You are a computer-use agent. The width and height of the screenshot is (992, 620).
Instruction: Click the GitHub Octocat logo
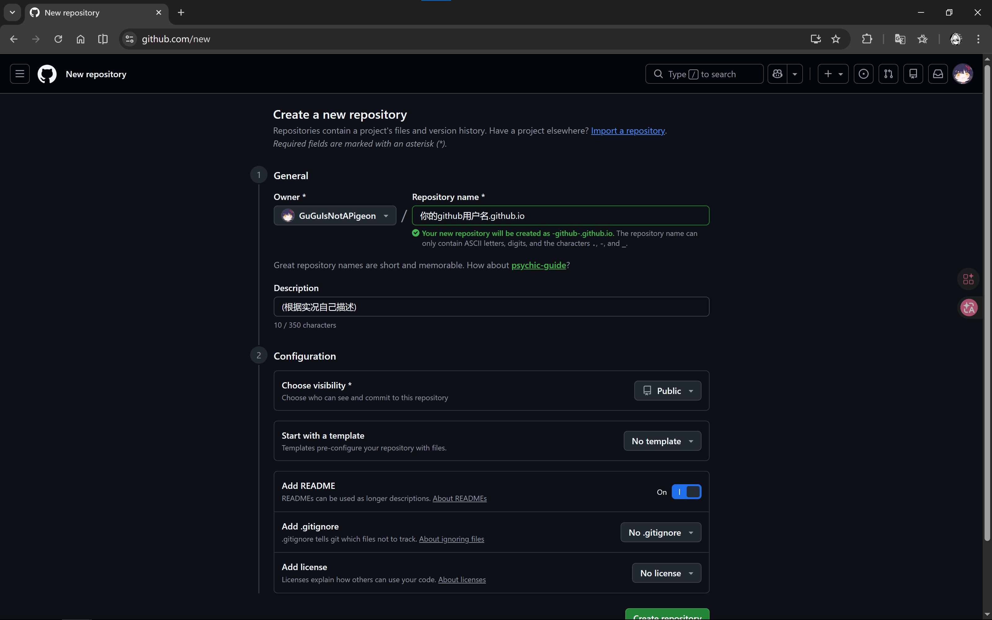pos(47,74)
